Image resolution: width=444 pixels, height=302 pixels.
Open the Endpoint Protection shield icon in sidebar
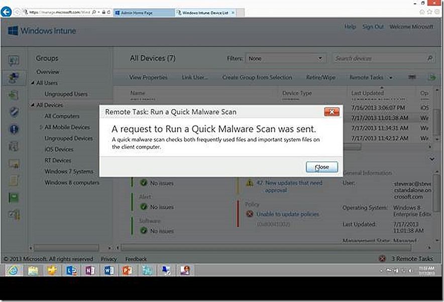point(14,112)
